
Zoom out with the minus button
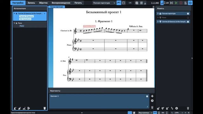(x=186, y=113)
